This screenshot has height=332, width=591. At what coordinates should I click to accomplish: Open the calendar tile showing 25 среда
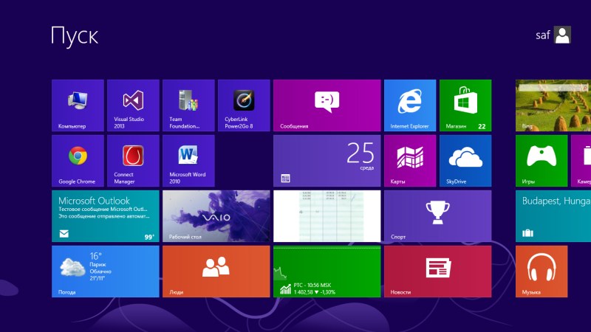click(x=327, y=161)
